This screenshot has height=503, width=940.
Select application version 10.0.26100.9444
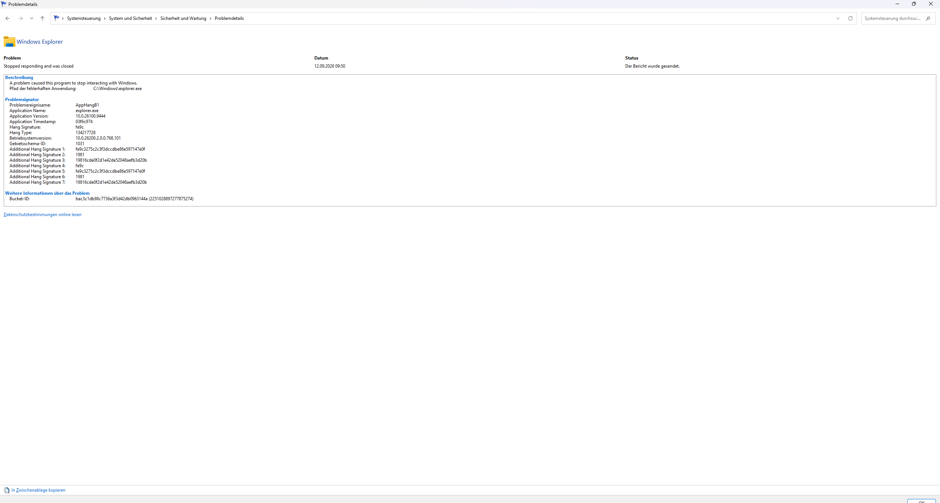coord(90,116)
